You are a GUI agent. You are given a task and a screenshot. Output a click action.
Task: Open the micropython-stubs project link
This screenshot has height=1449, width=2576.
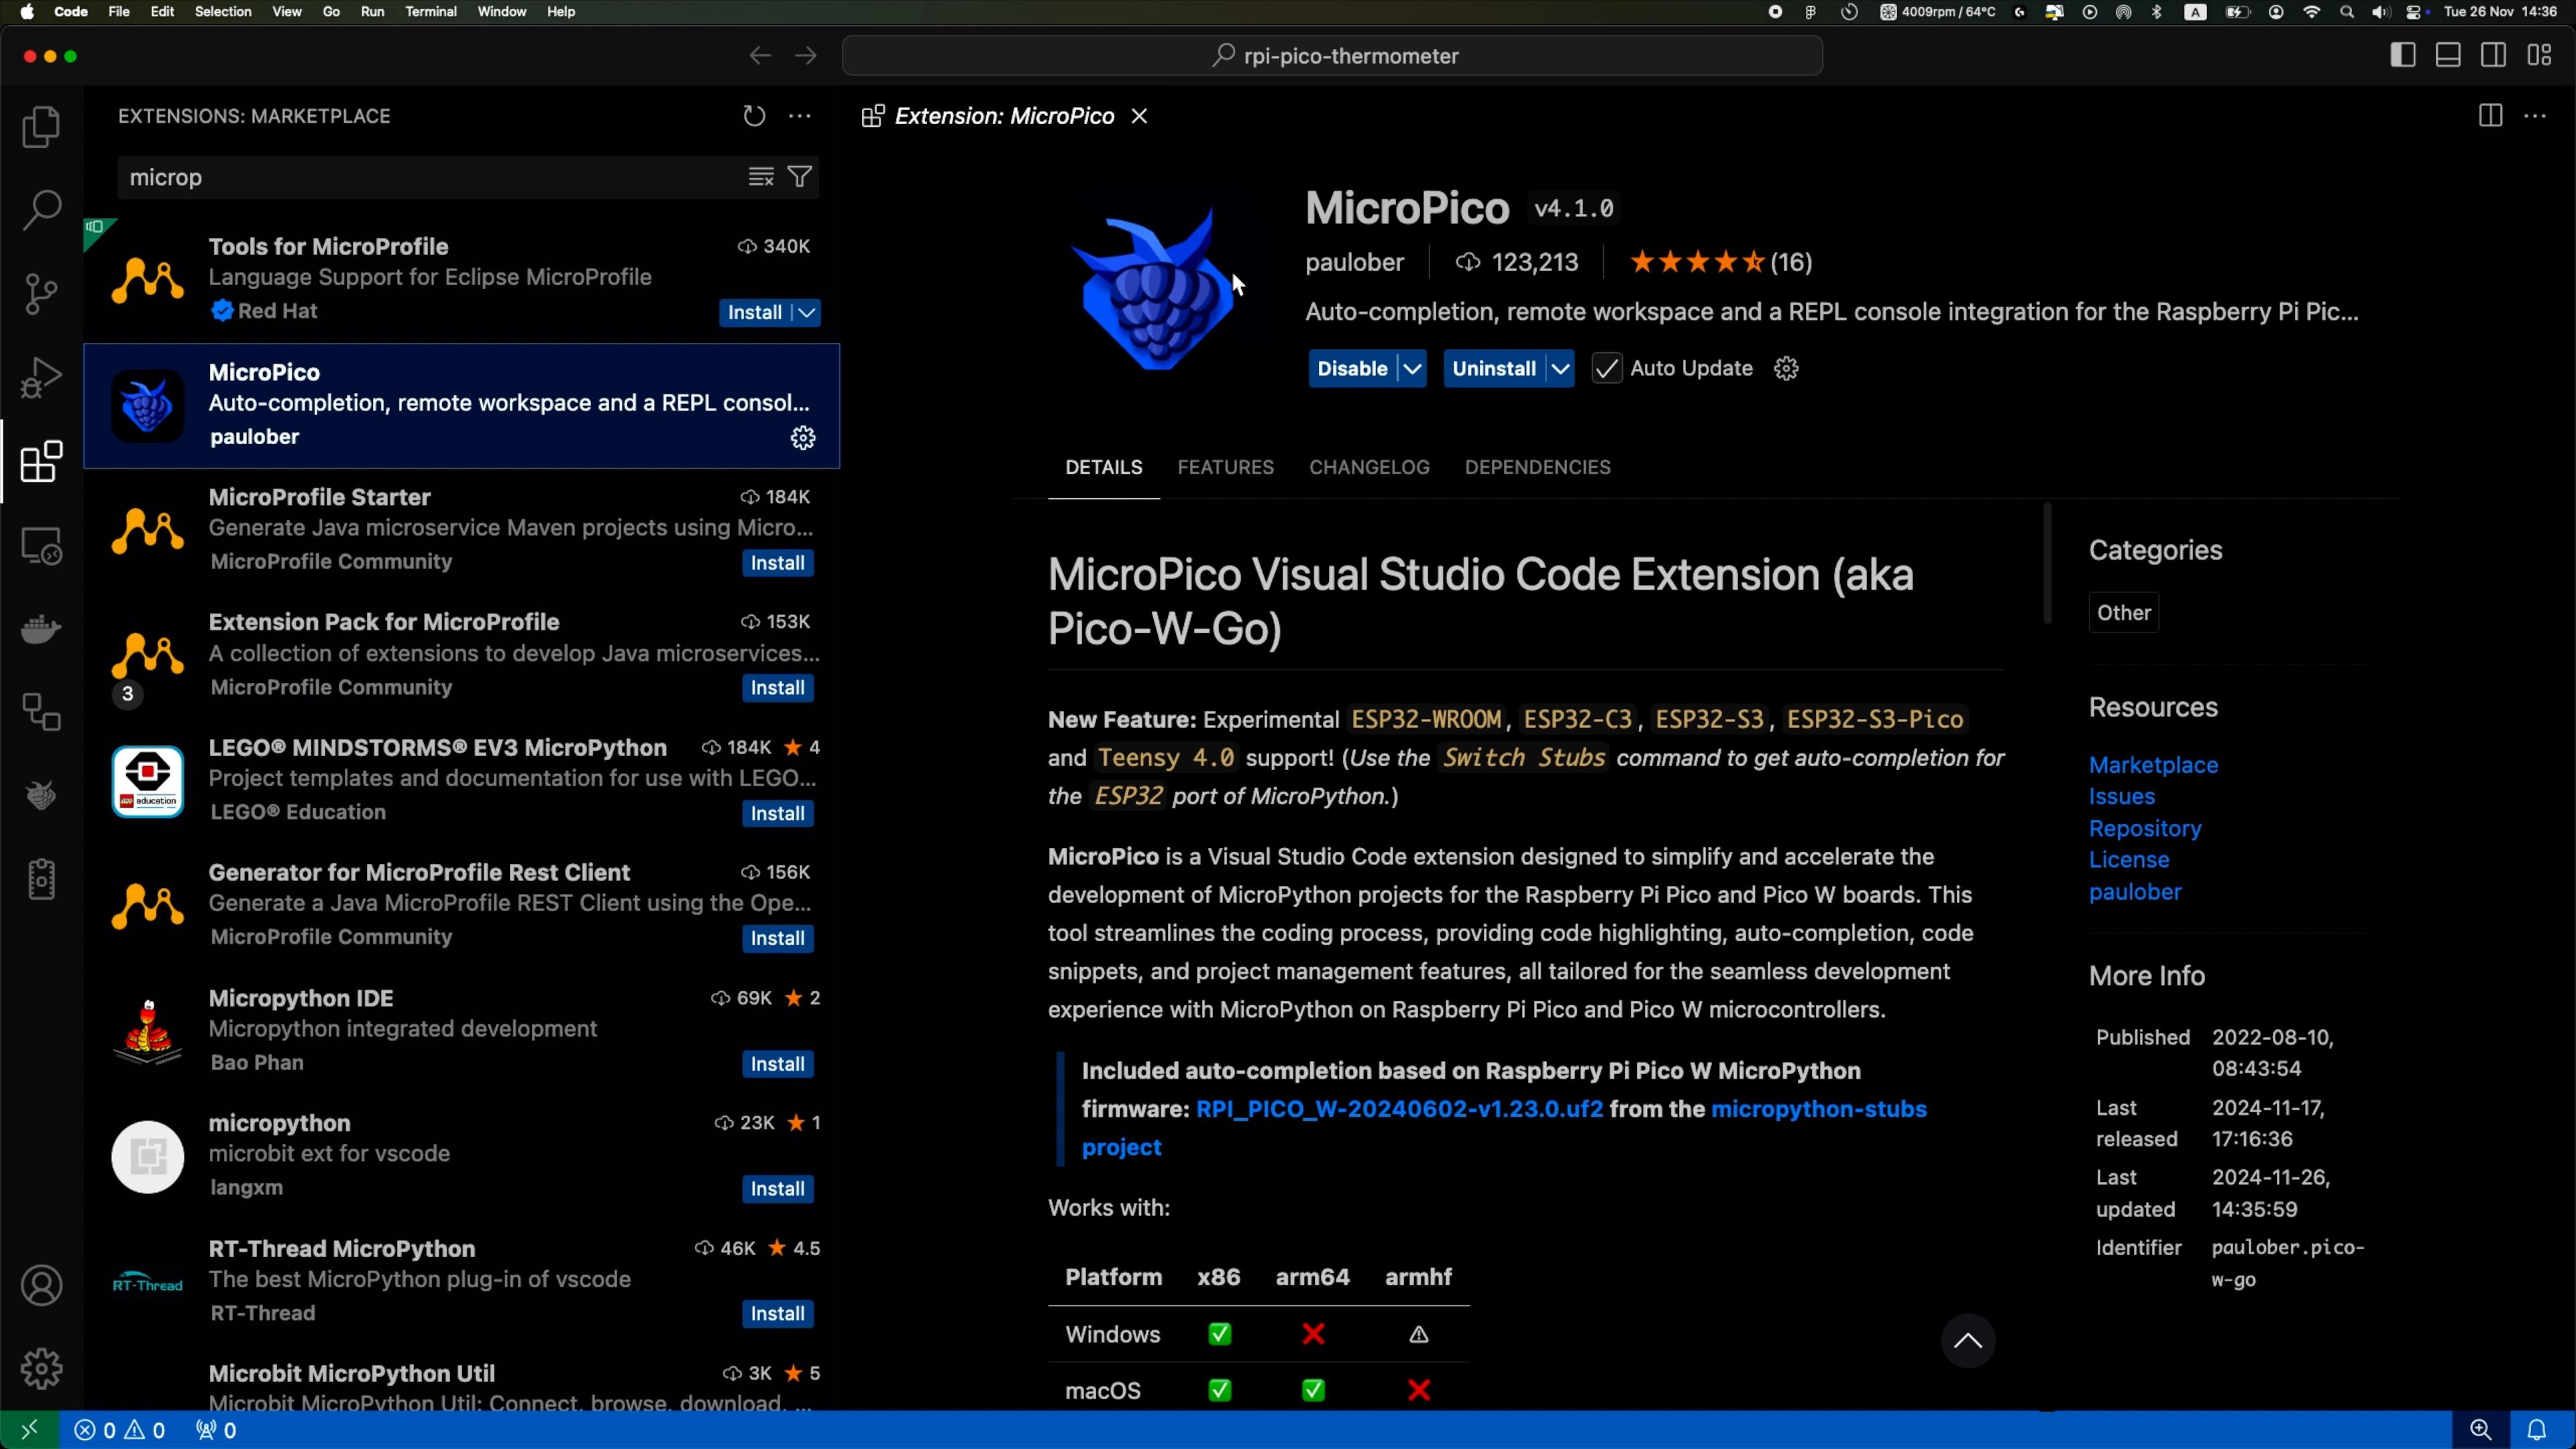(1818, 1109)
